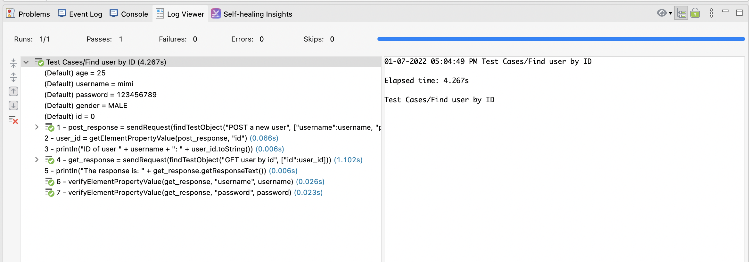Select the Log Viewer tab

[x=180, y=14]
